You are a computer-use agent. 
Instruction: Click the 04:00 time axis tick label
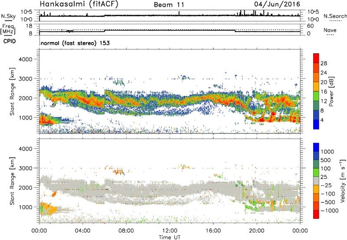coord(82,231)
